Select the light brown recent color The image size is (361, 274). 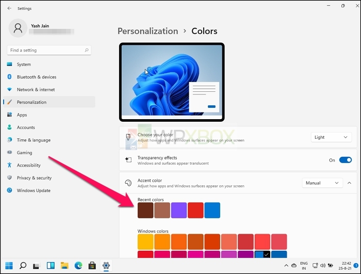(162, 210)
